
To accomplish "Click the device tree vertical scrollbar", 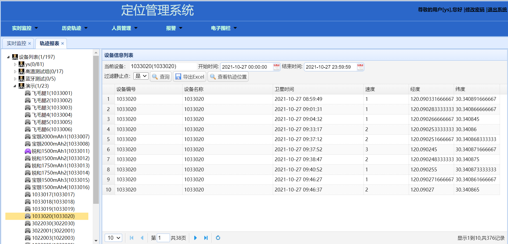I will tap(96, 129).
